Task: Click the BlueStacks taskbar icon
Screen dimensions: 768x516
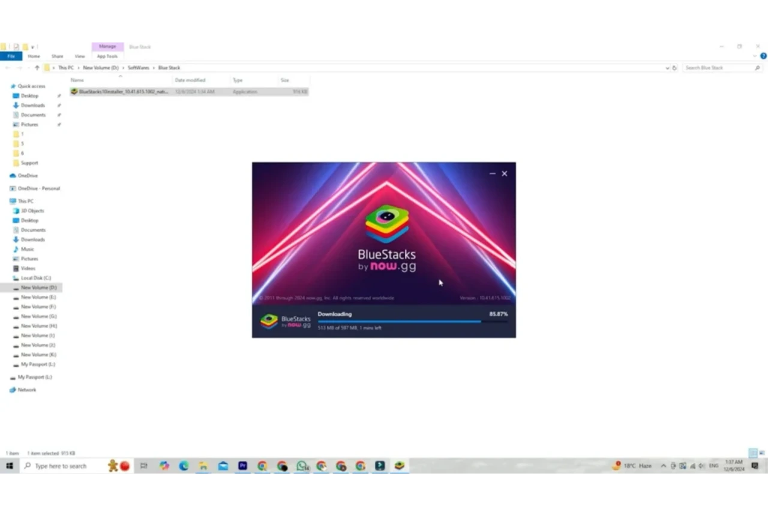Action: tap(400, 466)
